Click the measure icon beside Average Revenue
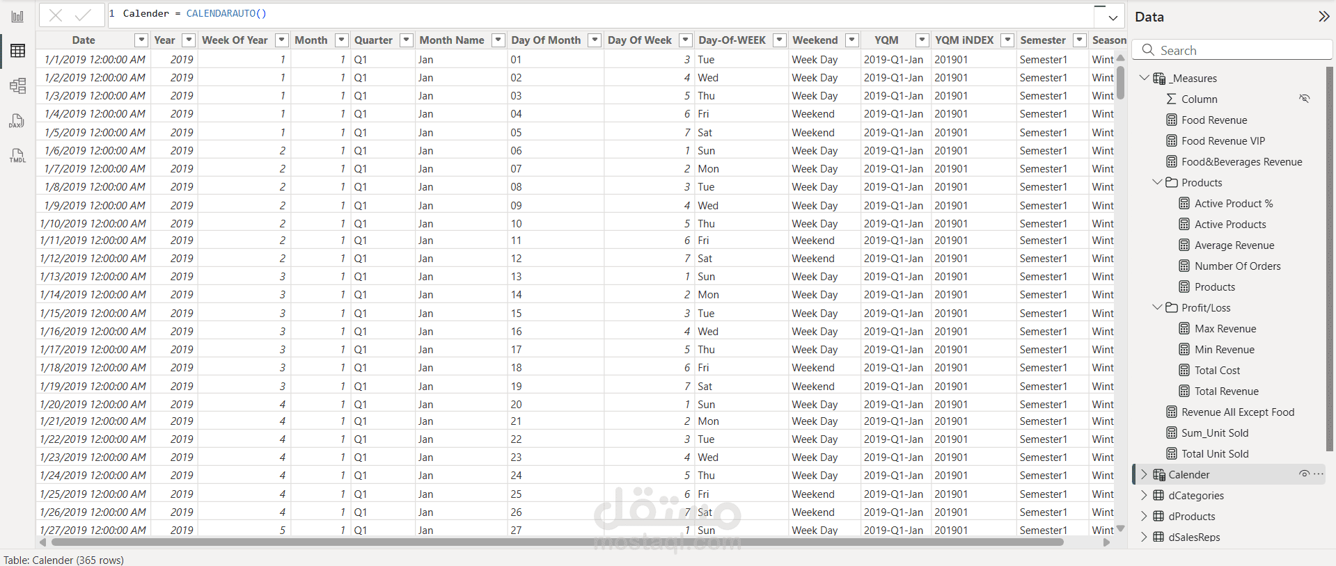Viewport: 1336px width, 566px height. (1184, 245)
